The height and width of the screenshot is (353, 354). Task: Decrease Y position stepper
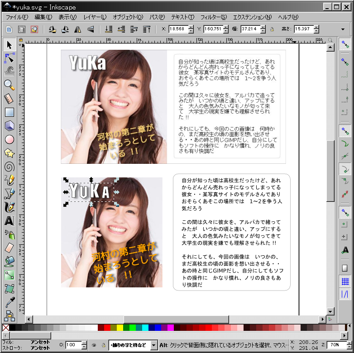point(226,31)
